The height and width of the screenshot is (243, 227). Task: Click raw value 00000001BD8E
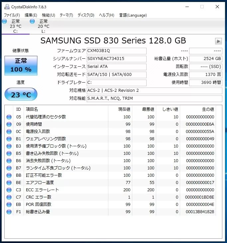199,197
